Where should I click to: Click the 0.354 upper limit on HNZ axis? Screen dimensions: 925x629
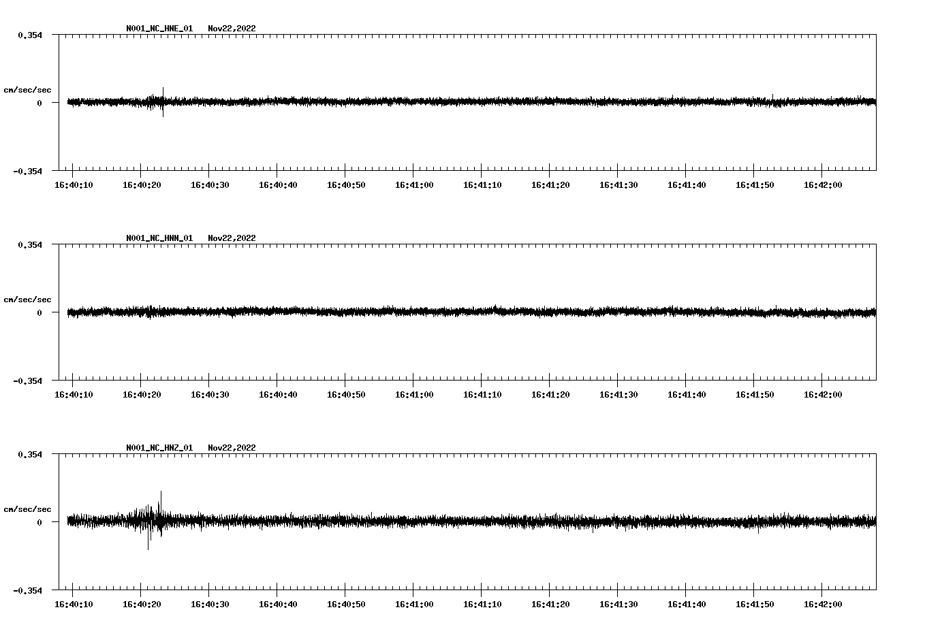[x=29, y=454]
